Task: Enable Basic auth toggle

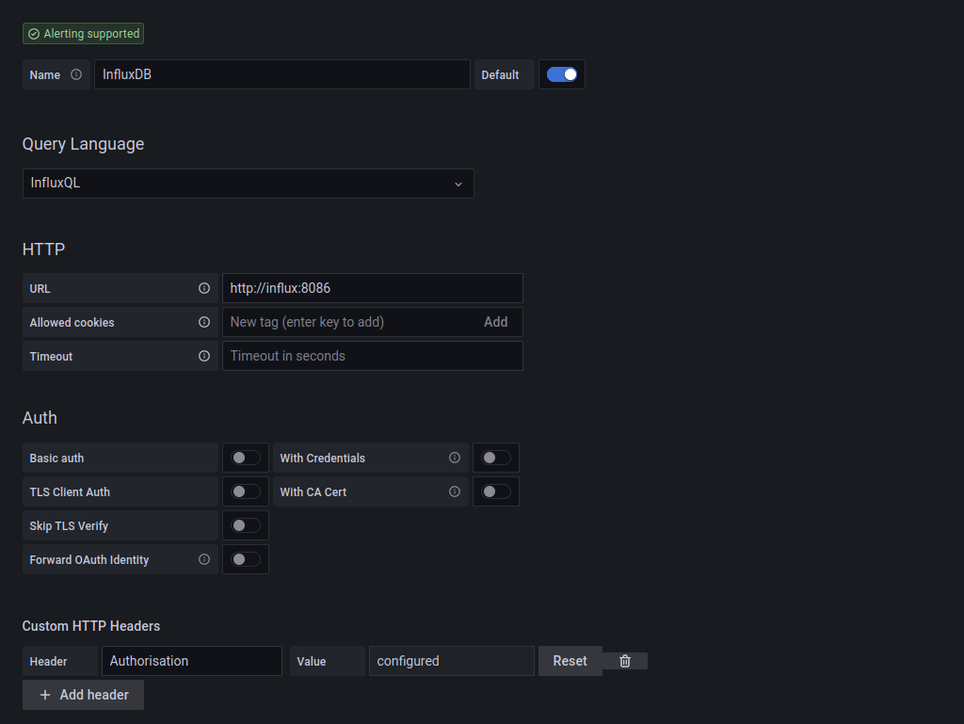Action: (246, 458)
